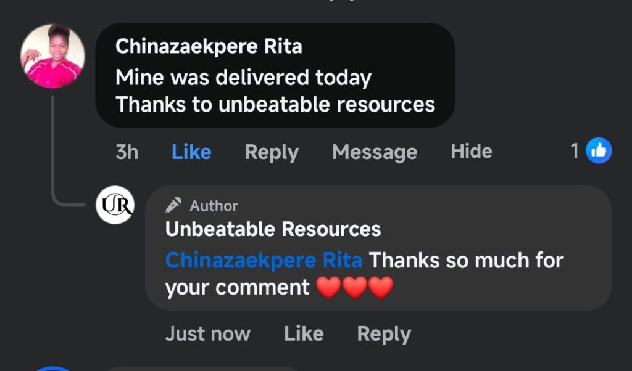This screenshot has height=371, width=632.
Task: Click the Unbeatable Resources UR logo avatar
Action: pyautogui.click(x=115, y=205)
